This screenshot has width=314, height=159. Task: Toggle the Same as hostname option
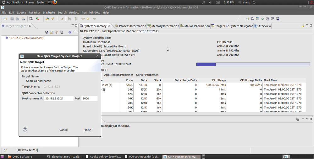tap(38, 81)
